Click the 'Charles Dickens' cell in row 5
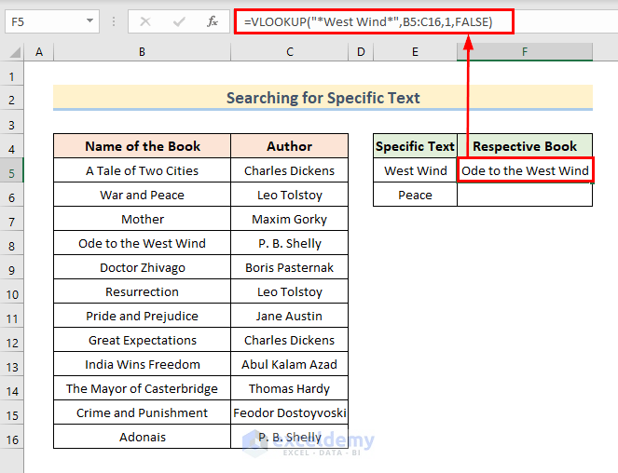This screenshot has height=473, width=618. pos(290,170)
